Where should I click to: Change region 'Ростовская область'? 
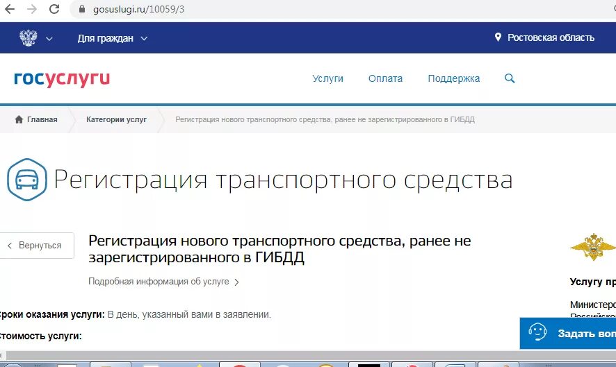pyautogui.click(x=551, y=37)
